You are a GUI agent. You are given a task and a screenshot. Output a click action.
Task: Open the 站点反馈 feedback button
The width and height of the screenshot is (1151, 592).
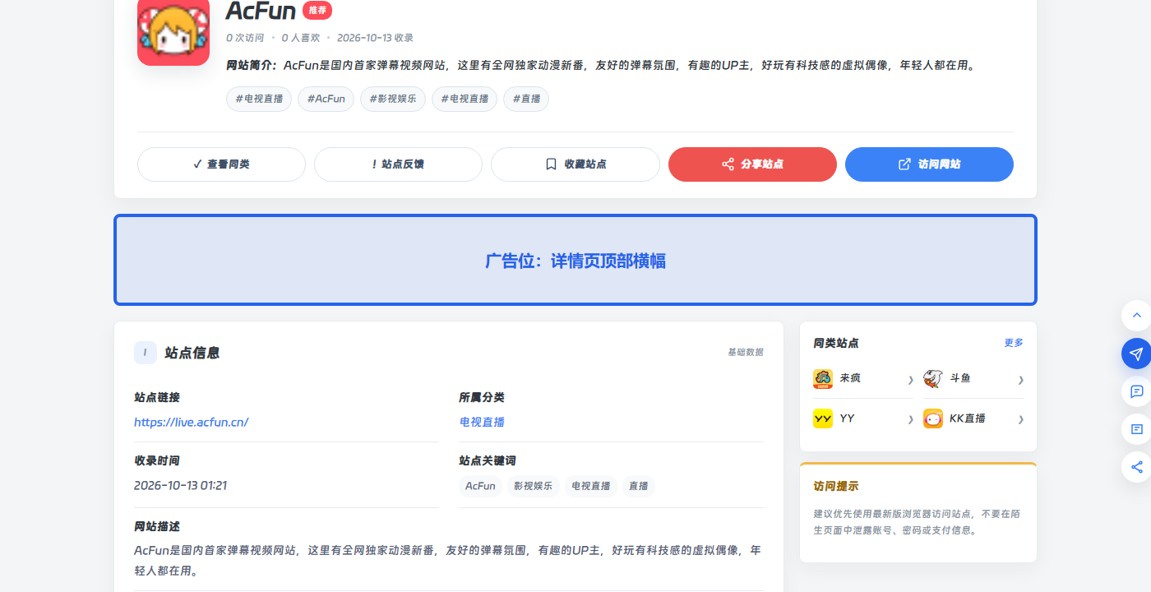(x=398, y=164)
